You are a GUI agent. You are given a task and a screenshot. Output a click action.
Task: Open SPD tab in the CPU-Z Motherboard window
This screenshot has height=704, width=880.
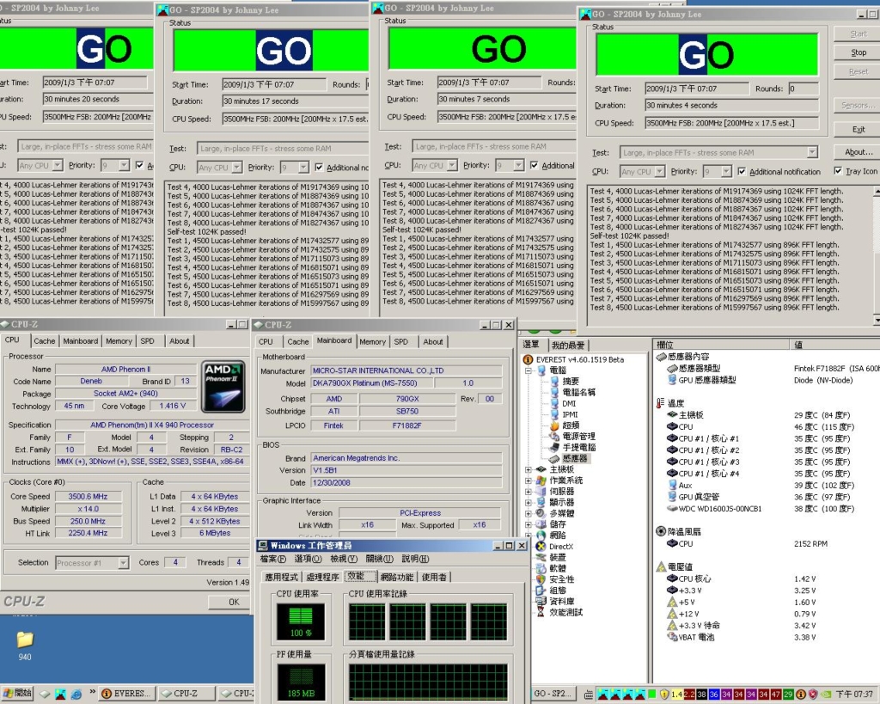coord(400,342)
